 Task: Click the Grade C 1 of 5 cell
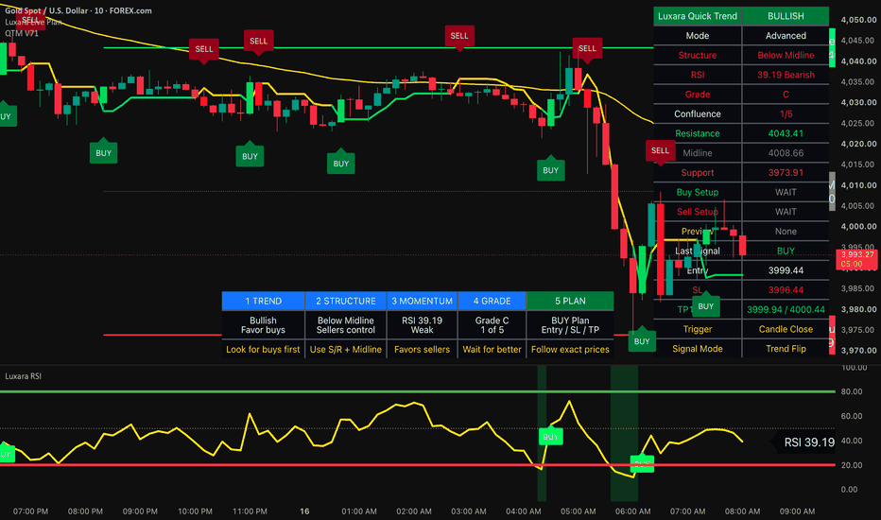(x=492, y=325)
